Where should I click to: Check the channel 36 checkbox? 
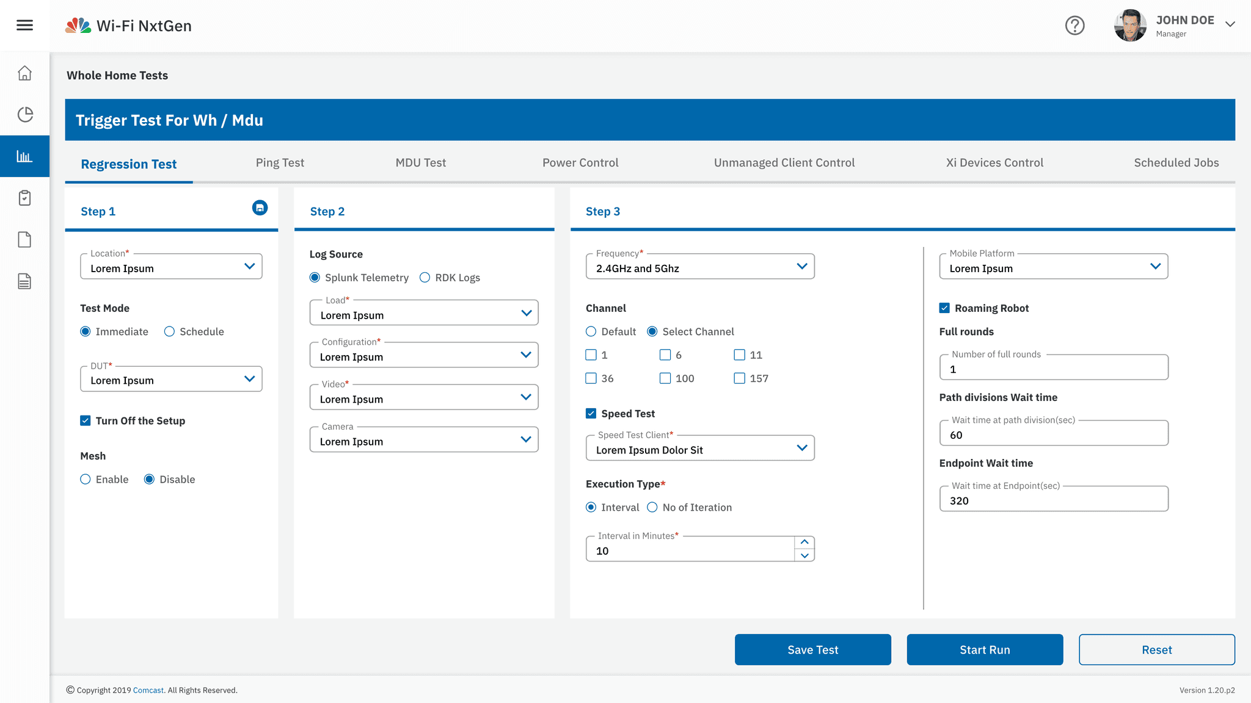(x=591, y=378)
